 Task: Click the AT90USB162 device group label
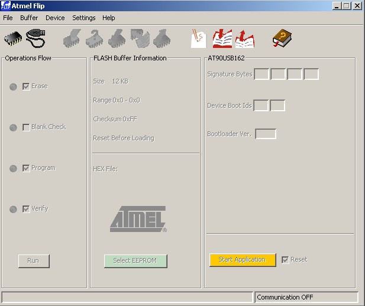[x=226, y=58]
